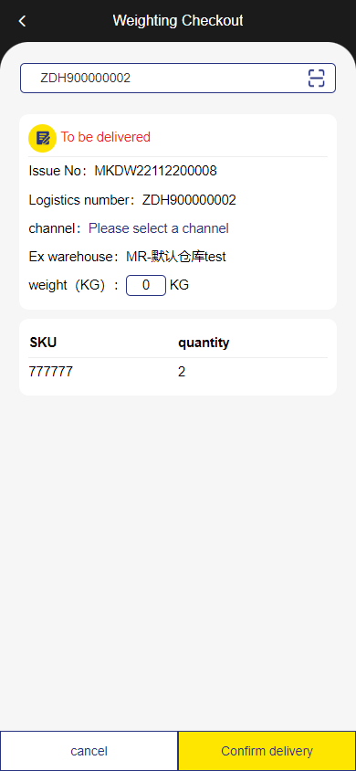Image resolution: width=356 pixels, height=771 pixels.
Task: Click the SKU column header
Action: (43, 343)
